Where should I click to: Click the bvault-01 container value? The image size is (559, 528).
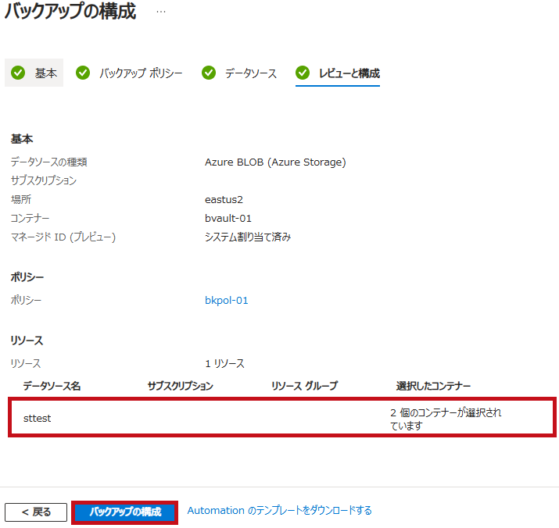tap(228, 218)
